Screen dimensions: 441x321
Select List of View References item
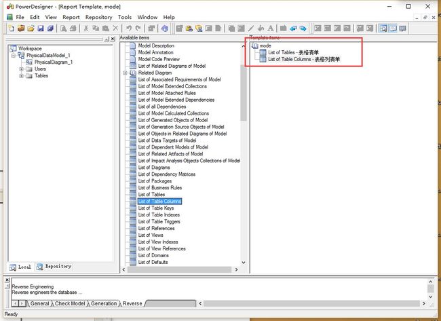coord(161,248)
